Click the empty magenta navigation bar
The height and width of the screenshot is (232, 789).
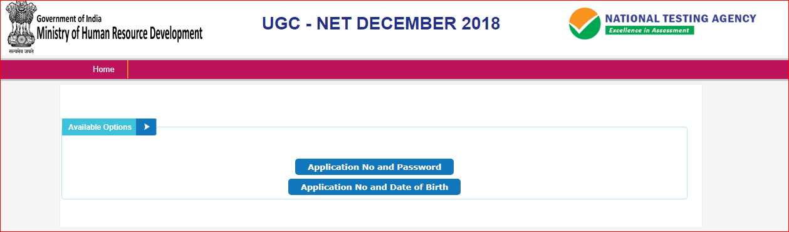pos(457,70)
